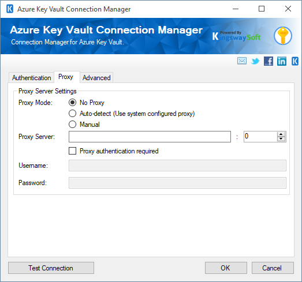Focus the Proxy Server address field
The height and width of the screenshot is (282, 302).
[150, 137]
